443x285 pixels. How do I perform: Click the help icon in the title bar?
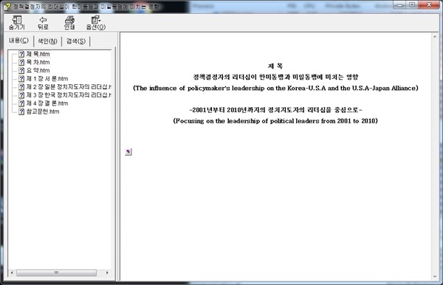tap(7, 7)
